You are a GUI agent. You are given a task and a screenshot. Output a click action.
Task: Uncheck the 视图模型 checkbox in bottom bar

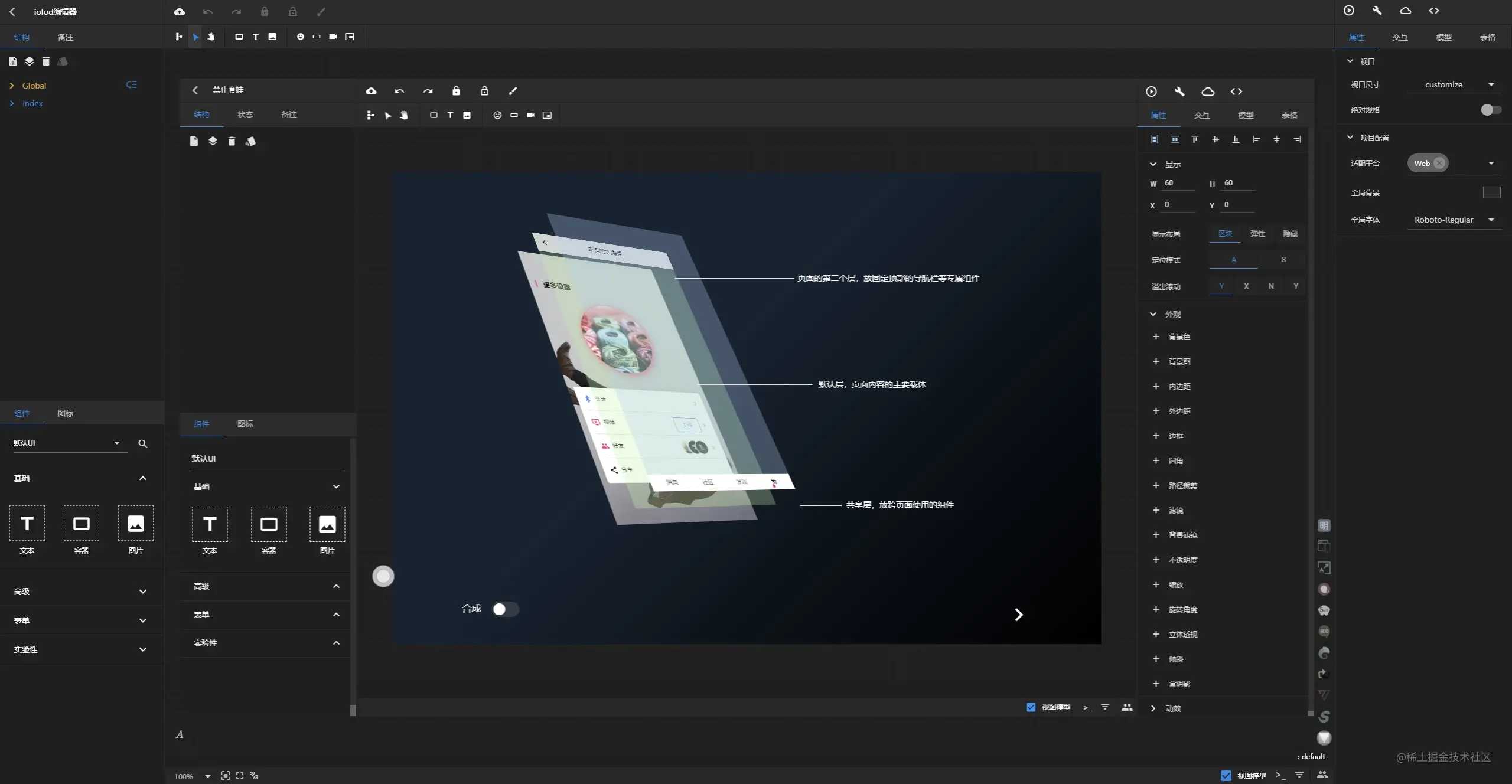1226,776
